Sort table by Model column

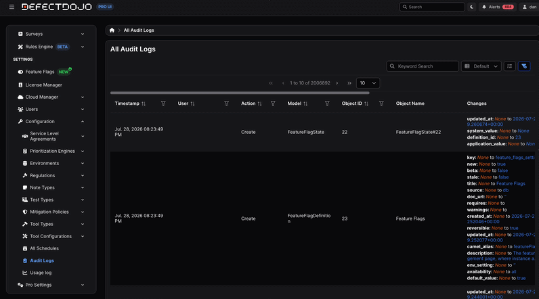(x=305, y=103)
